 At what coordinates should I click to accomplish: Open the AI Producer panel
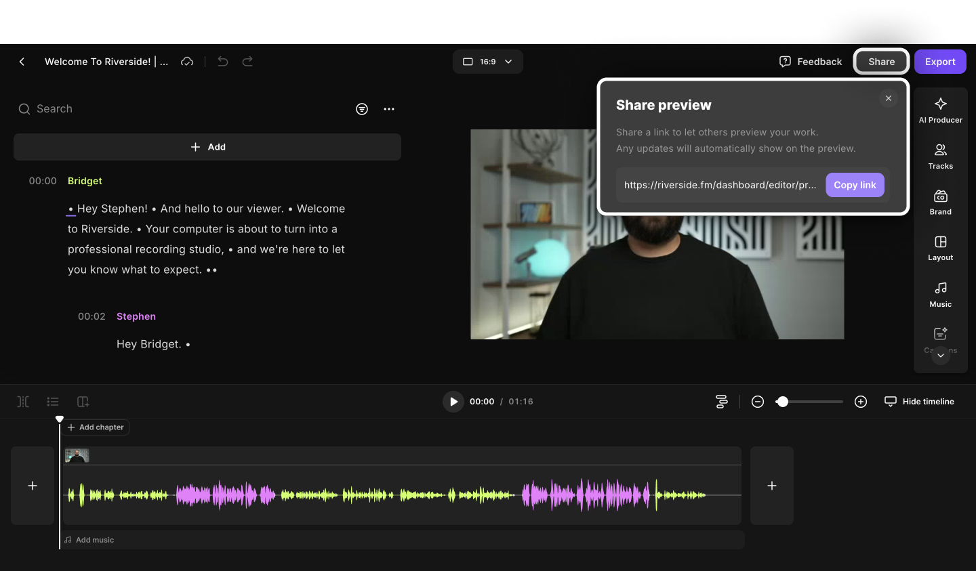pos(941,110)
